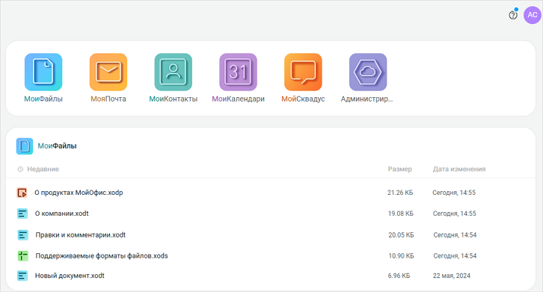This screenshot has width=543, height=292.
Task: Click the presentation icon of О продуктах МойОфис.xodp
Action: tap(22, 193)
